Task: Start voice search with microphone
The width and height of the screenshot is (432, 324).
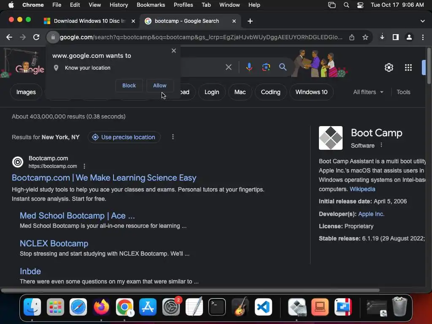Action: (x=249, y=67)
